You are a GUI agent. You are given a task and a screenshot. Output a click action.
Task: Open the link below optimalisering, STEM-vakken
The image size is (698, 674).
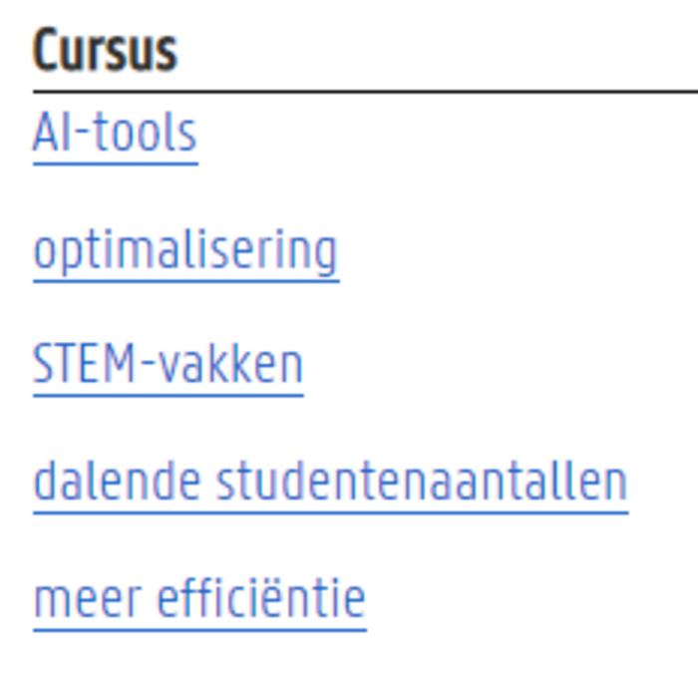click(x=169, y=365)
